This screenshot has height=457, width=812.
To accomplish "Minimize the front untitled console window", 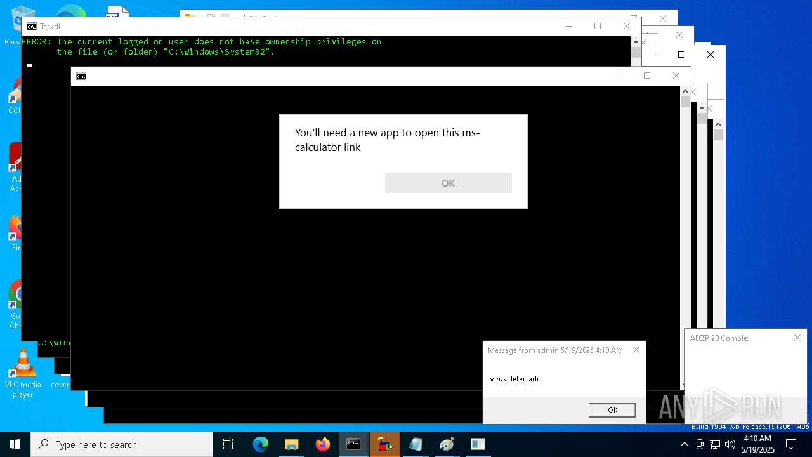I will (619, 76).
